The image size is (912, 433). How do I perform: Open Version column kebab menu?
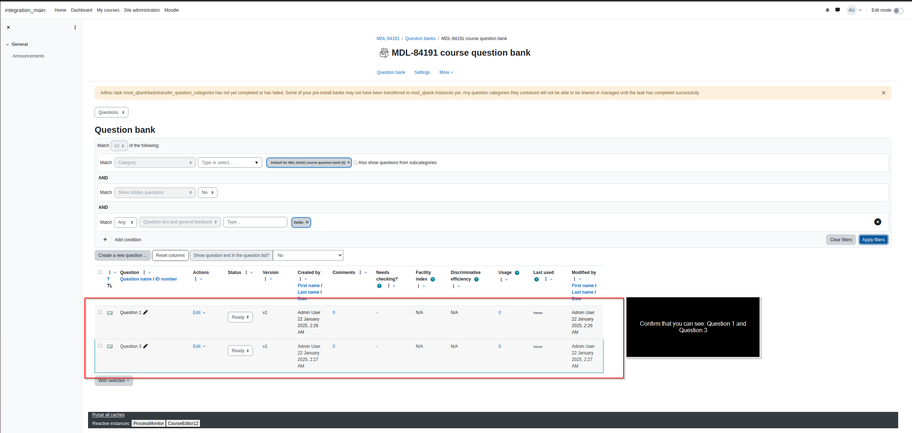tap(266, 279)
